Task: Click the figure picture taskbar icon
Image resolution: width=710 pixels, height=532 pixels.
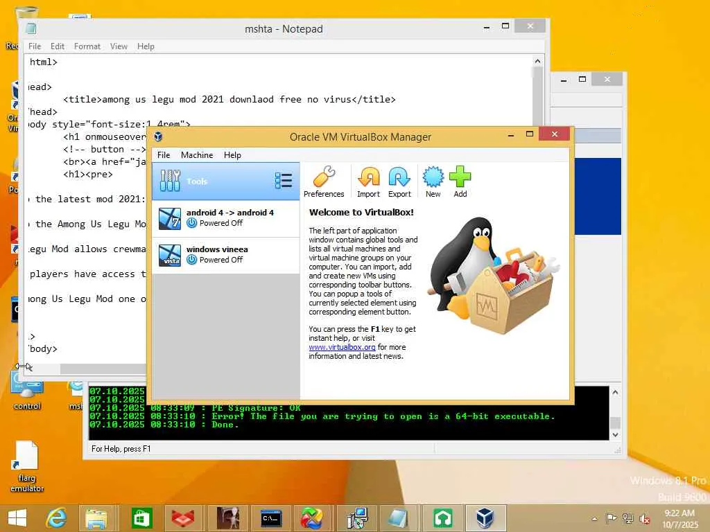Action: 227,518
